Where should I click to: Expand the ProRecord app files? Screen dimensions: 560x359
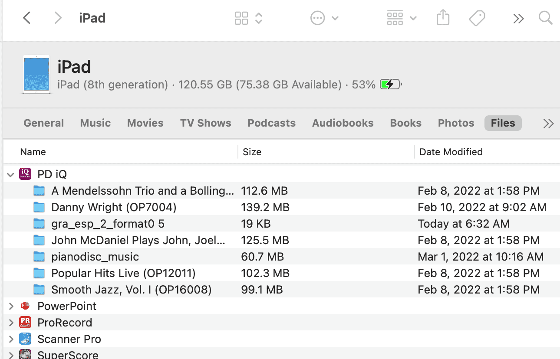click(x=11, y=323)
